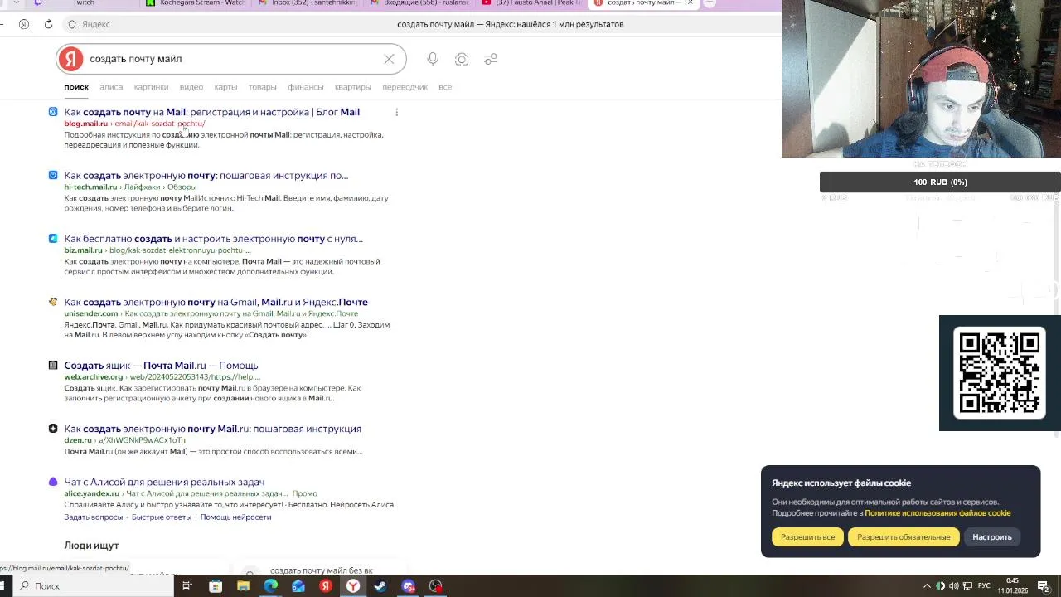Viewport: 1061px width, 597px height.
Task: Click the dzen.ru result favicon
Action: (53, 429)
